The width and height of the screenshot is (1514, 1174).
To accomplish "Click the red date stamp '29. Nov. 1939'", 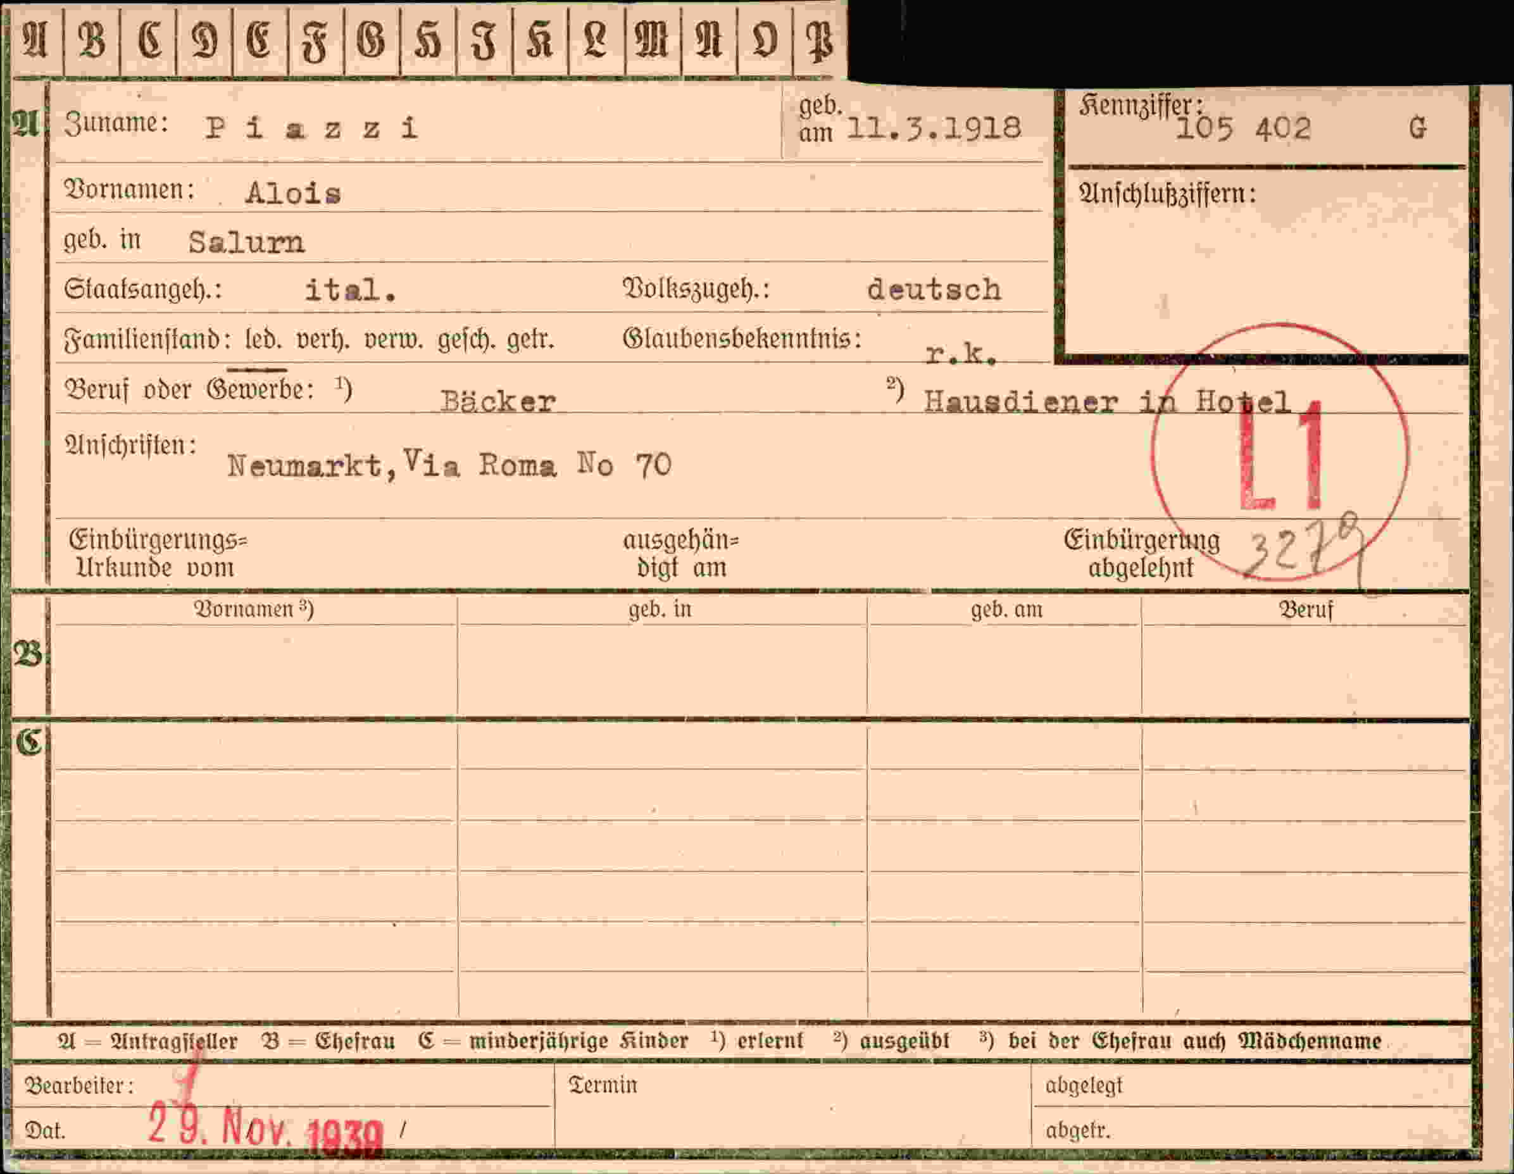I will 265,1130.
